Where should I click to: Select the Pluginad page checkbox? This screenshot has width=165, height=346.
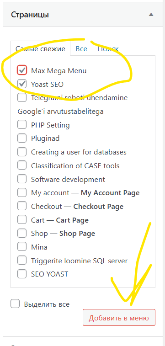pos(22,138)
